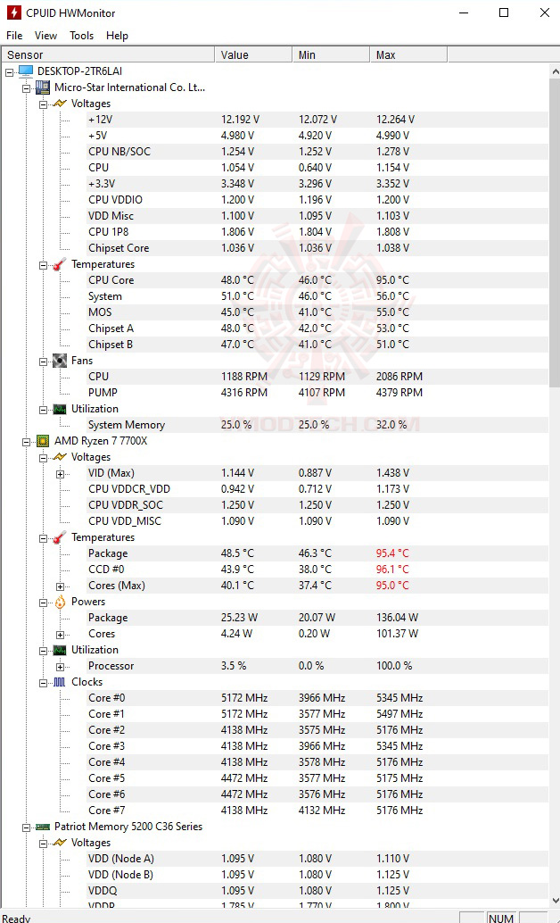Click the Patriot Memory module icon
Viewport: 560px width, 923px height.
[43, 827]
